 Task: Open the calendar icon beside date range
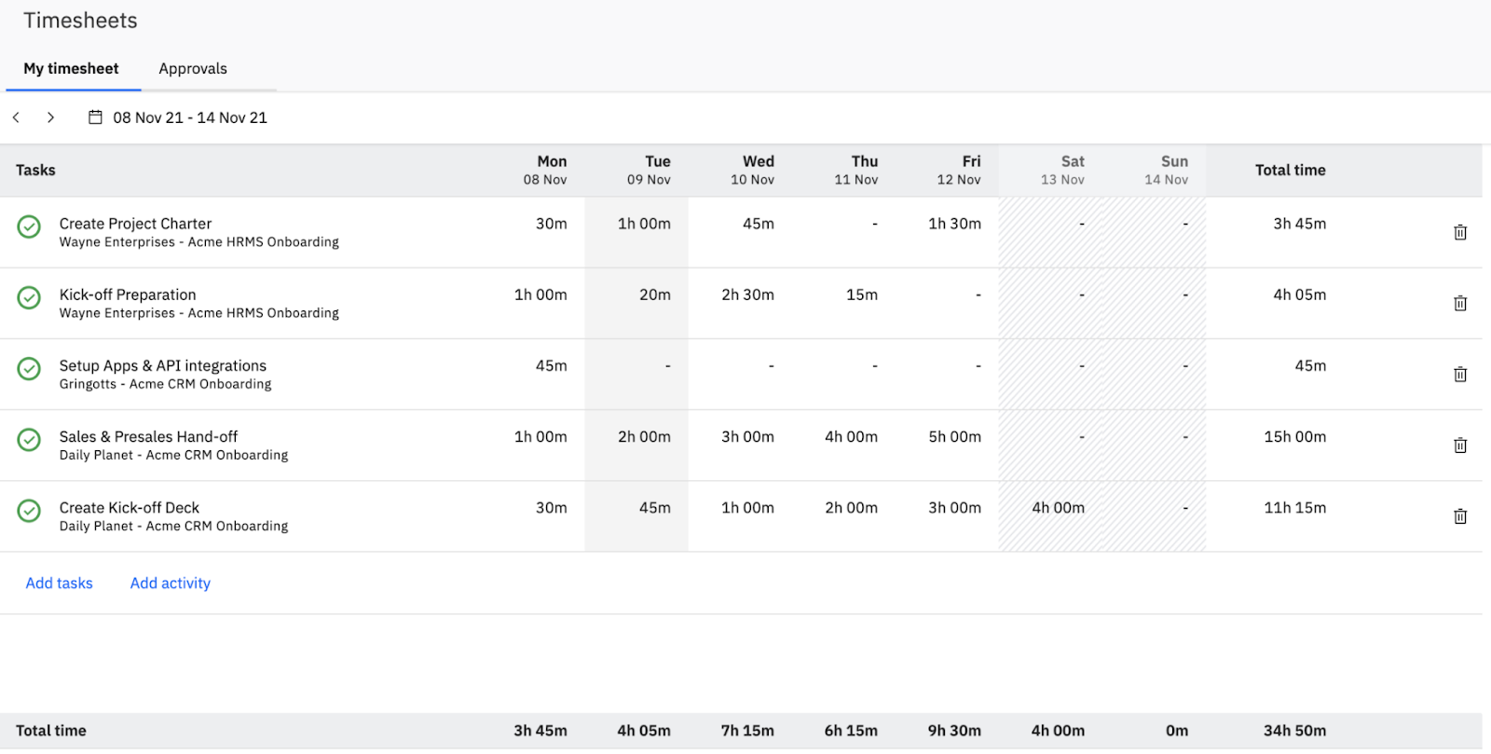95,117
